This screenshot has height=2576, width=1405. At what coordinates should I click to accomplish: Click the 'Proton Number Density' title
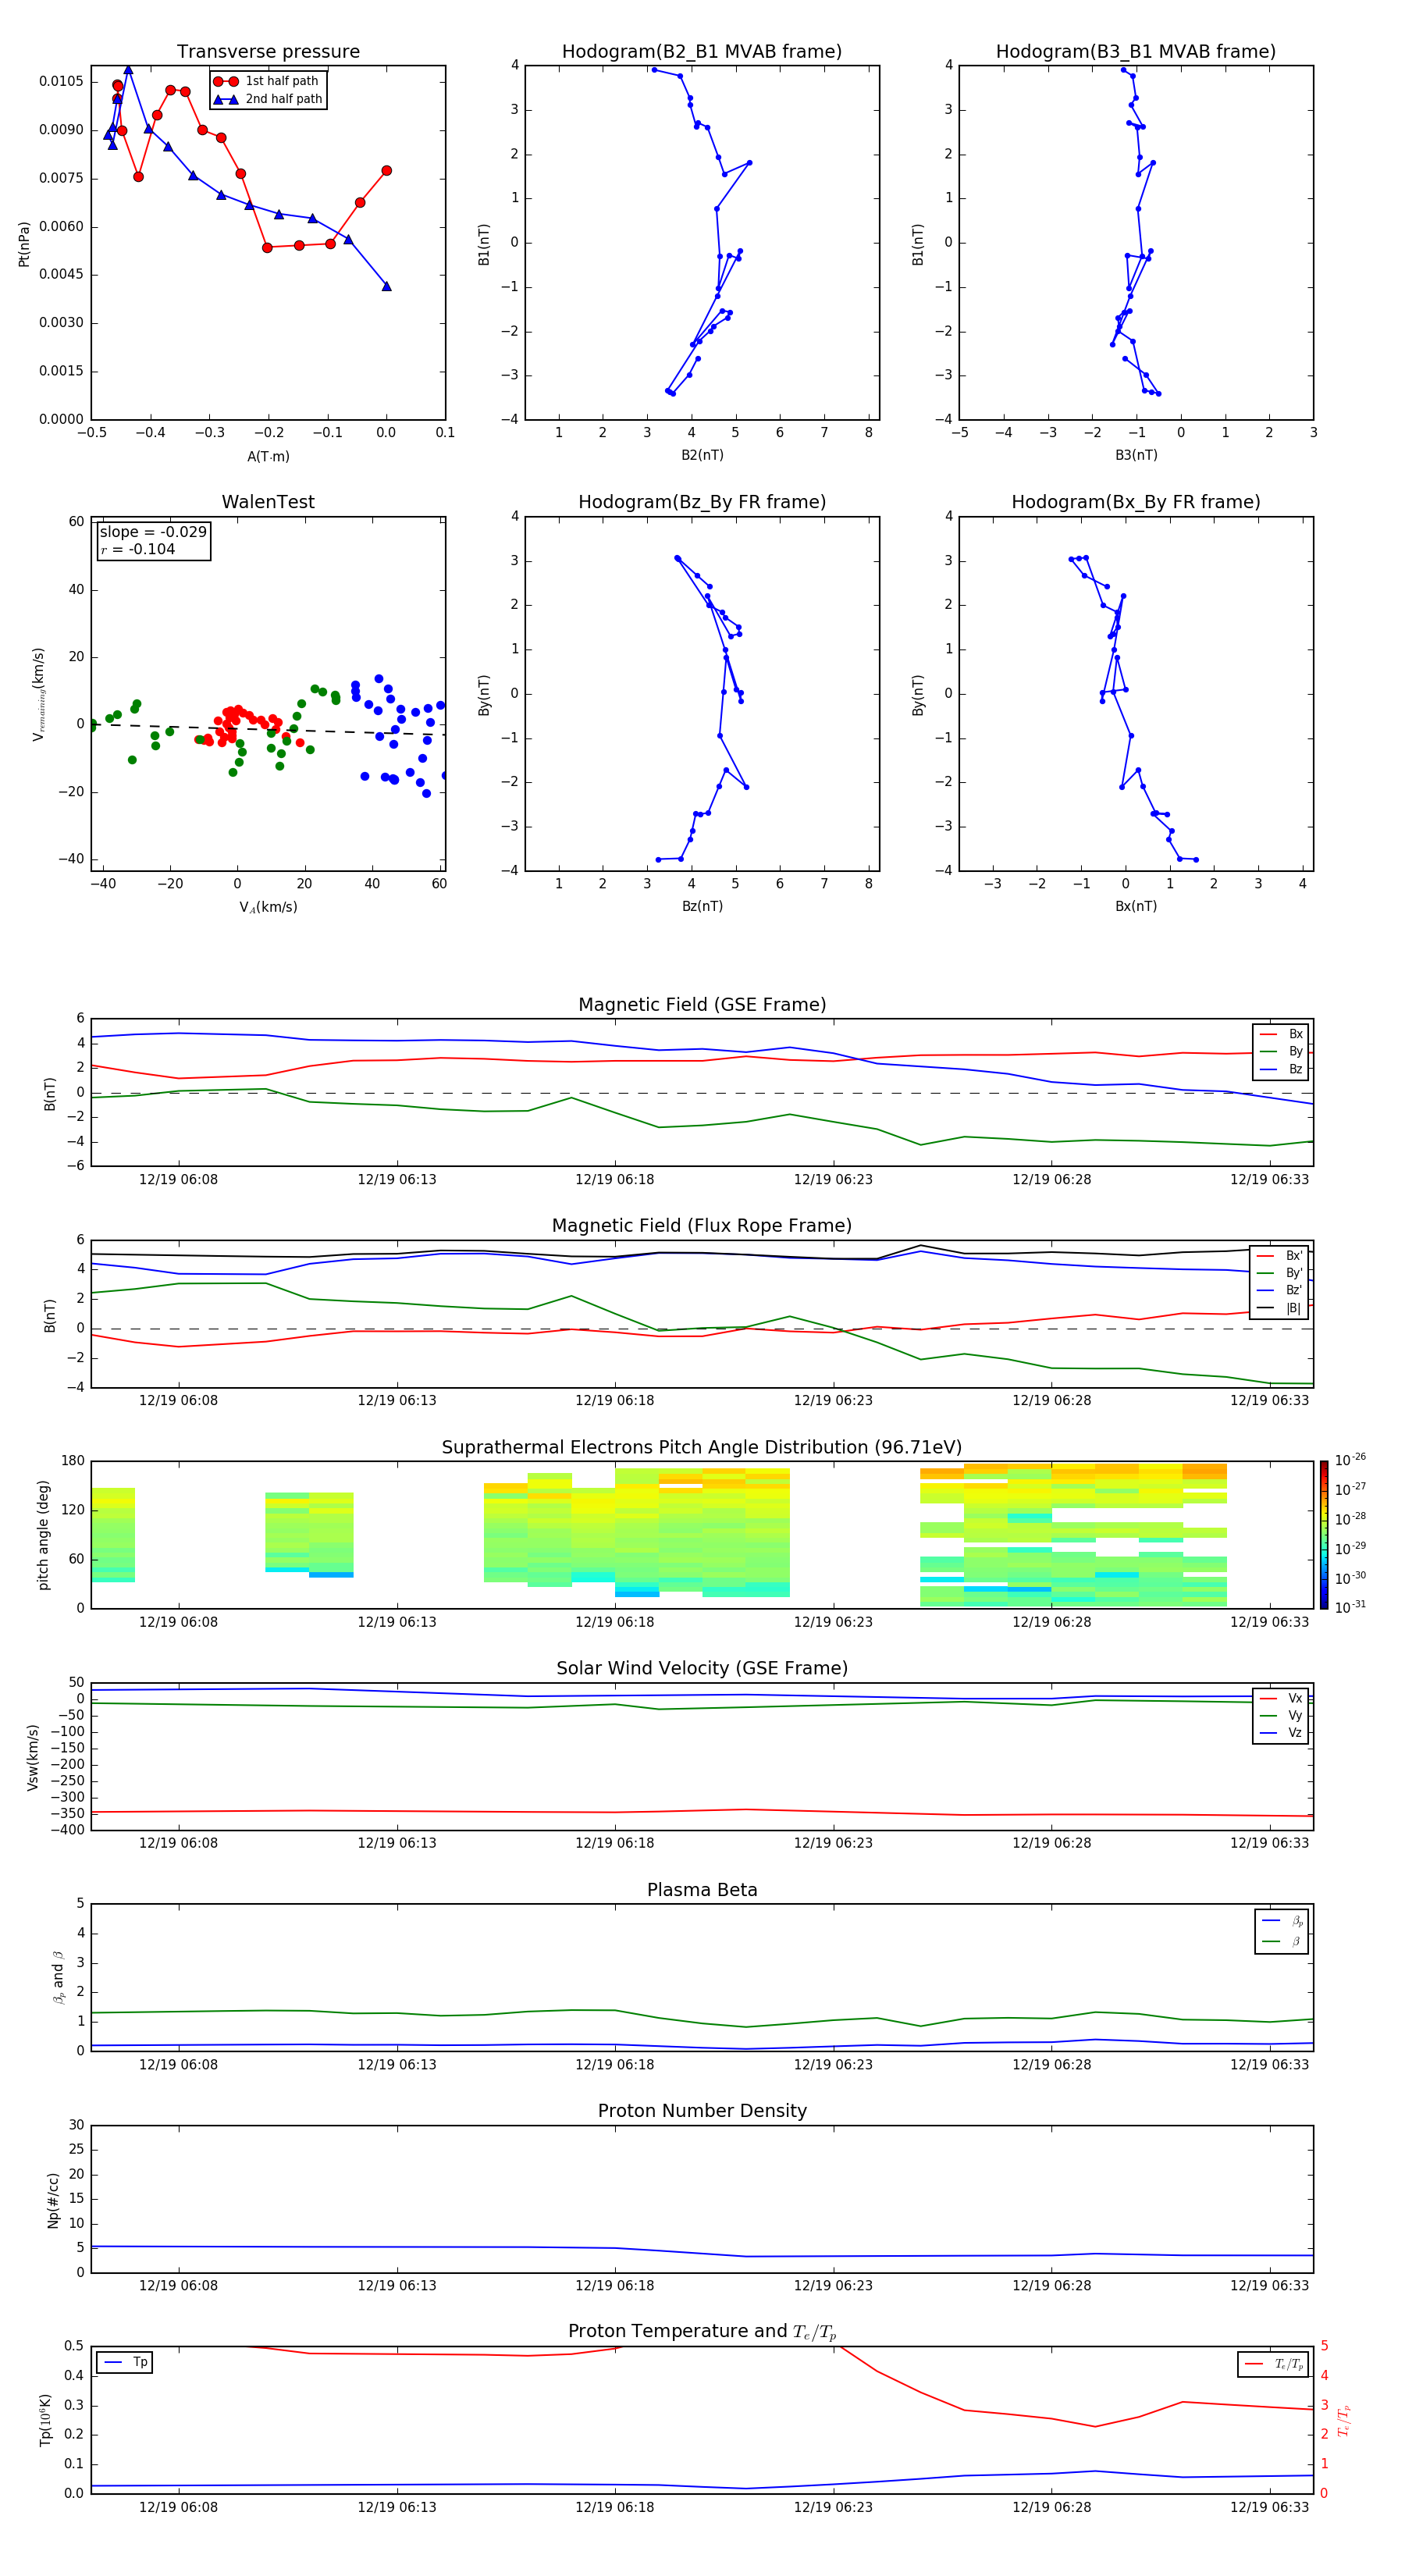702,2111
